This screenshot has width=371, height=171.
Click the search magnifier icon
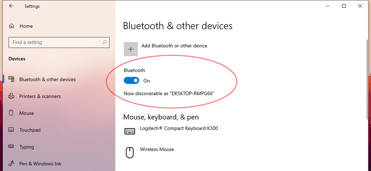point(104,43)
